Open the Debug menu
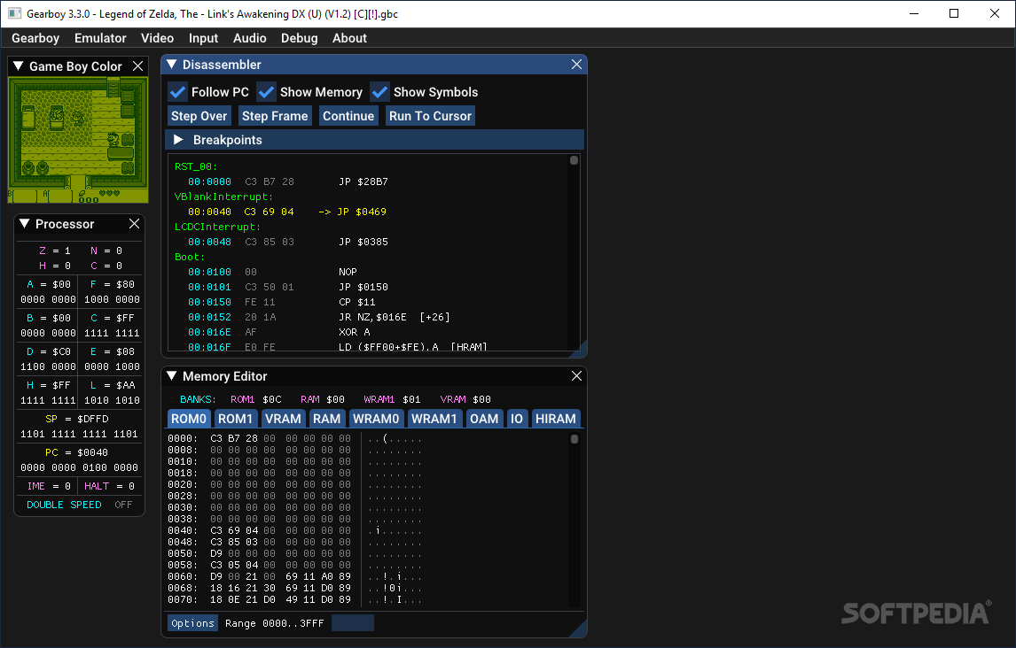This screenshot has height=648, width=1016. [x=299, y=38]
